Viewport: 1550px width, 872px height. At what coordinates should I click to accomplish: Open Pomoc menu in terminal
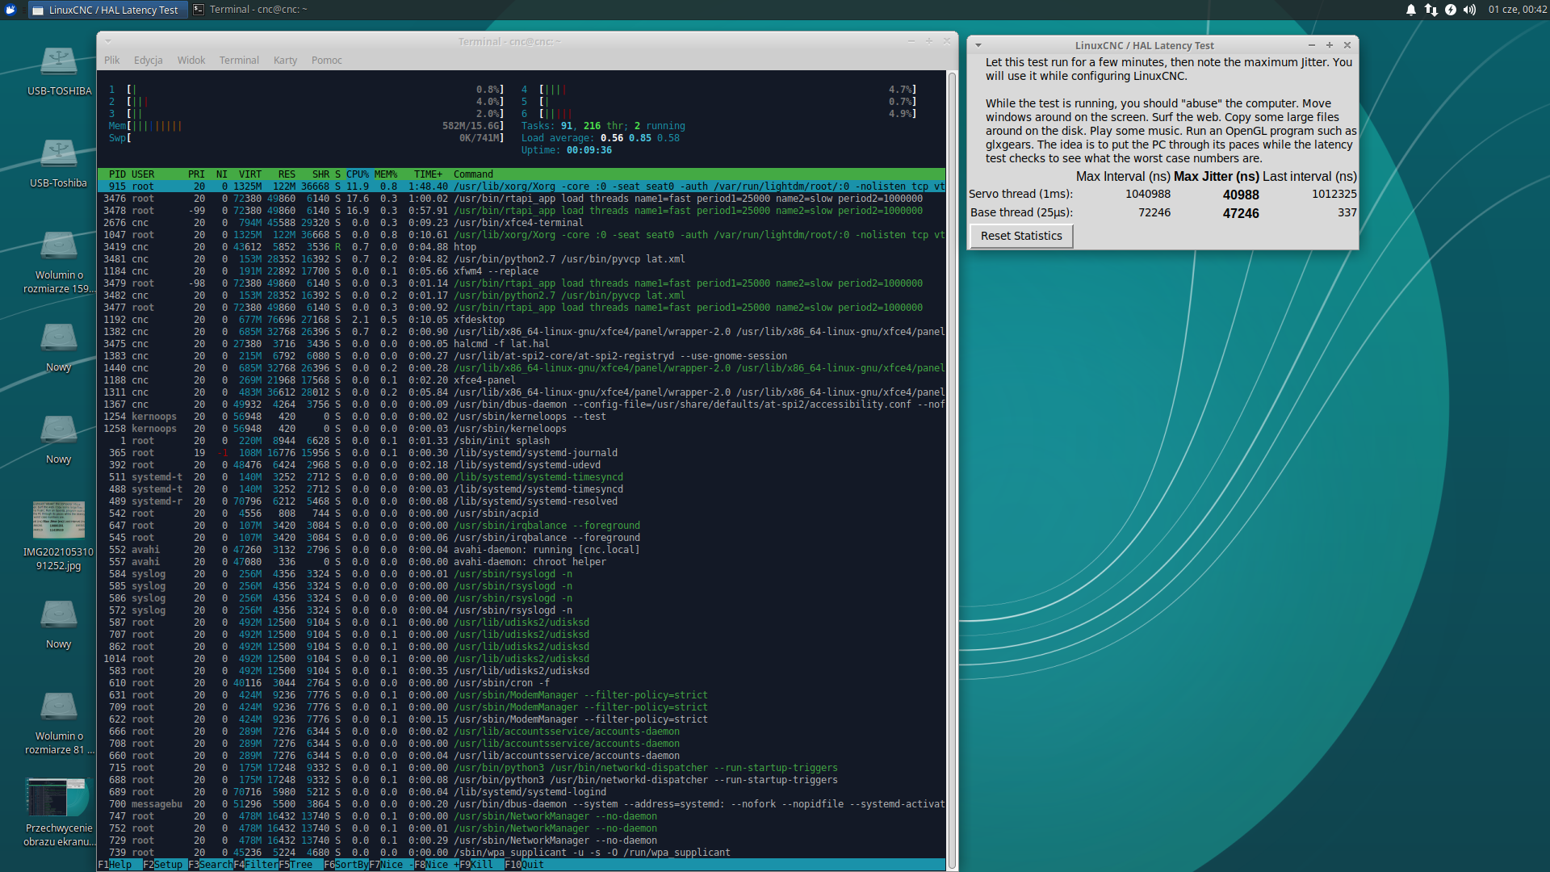tap(327, 61)
